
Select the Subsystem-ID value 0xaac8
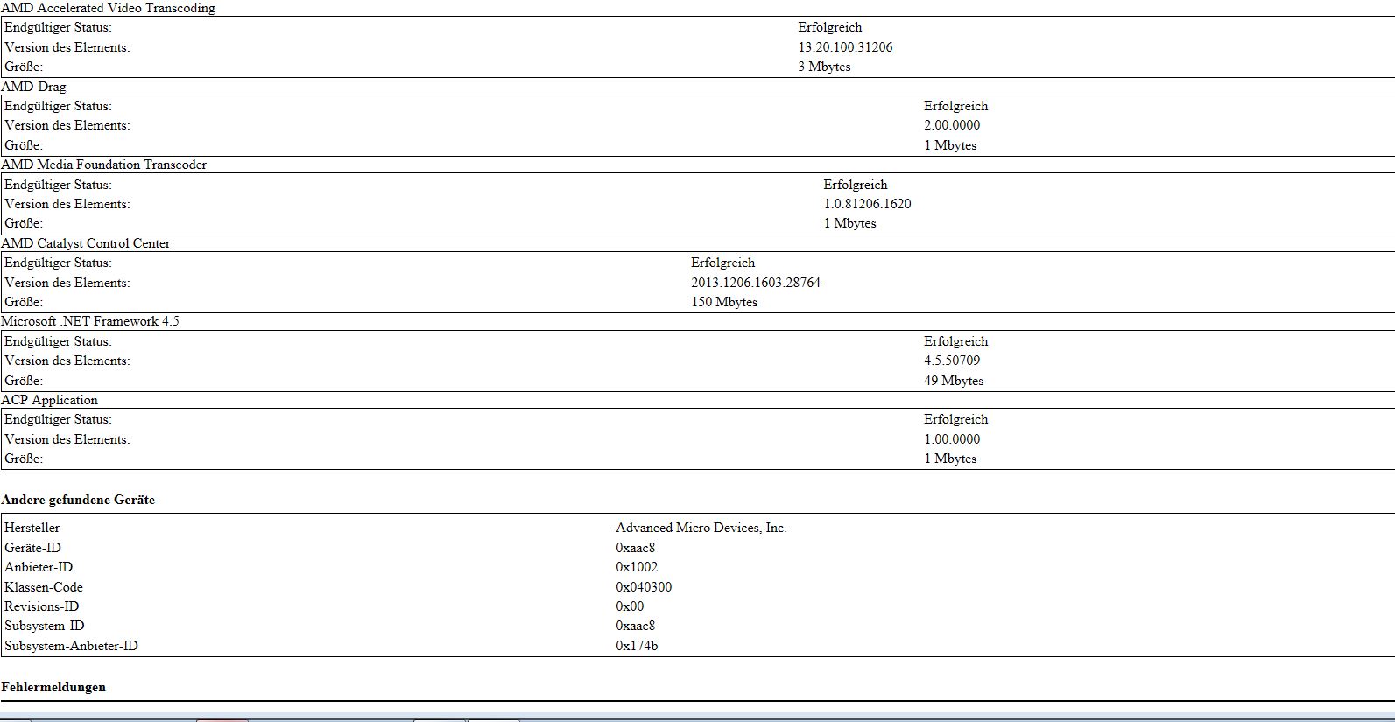pos(635,626)
